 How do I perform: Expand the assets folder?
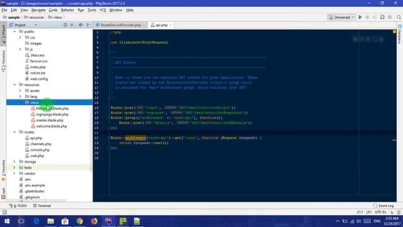pos(20,91)
